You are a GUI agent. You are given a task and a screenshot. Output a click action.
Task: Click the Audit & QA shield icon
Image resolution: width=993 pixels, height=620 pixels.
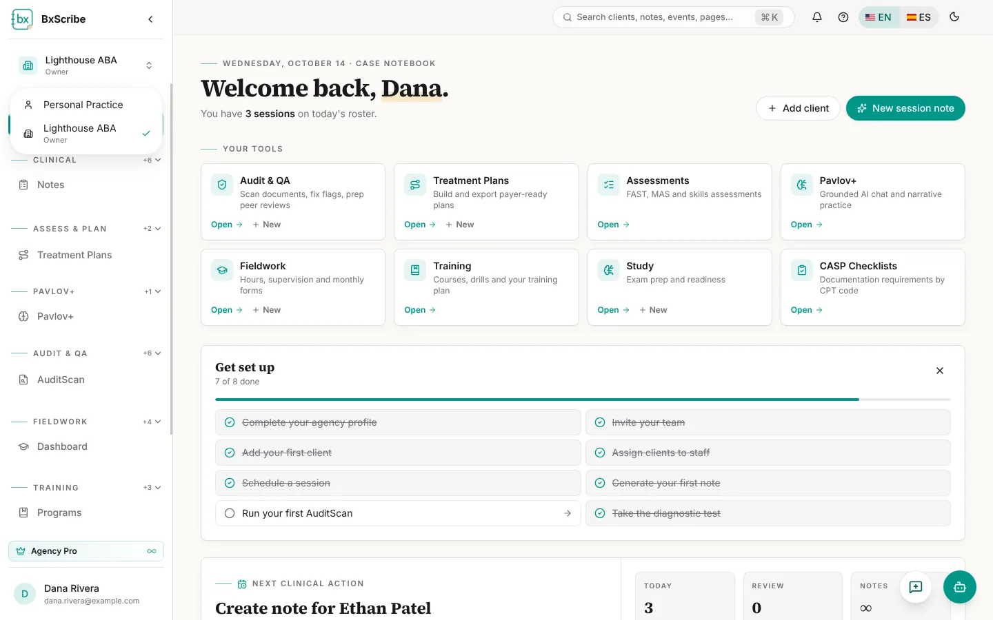pos(222,185)
